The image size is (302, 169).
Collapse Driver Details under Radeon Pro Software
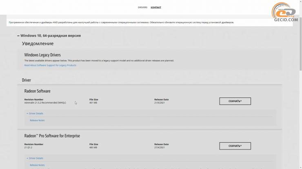pos(35,158)
